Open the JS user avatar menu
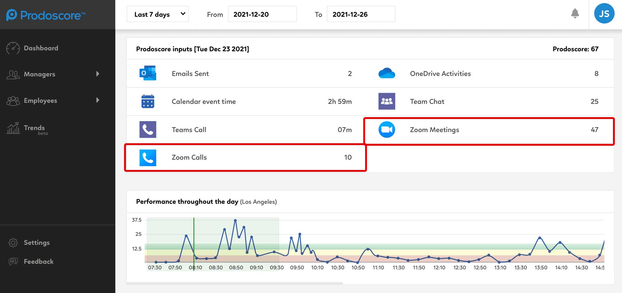Image resolution: width=622 pixels, height=293 pixels. (604, 13)
